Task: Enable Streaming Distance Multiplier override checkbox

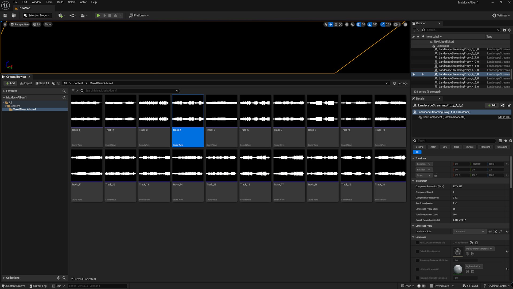Action: pos(417,260)
